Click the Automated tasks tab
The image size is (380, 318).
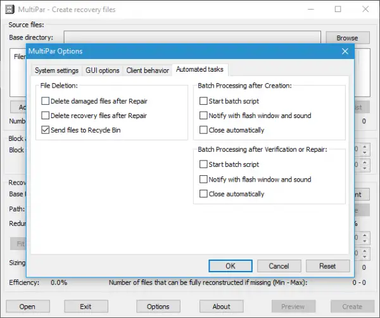tap(199, 69)
